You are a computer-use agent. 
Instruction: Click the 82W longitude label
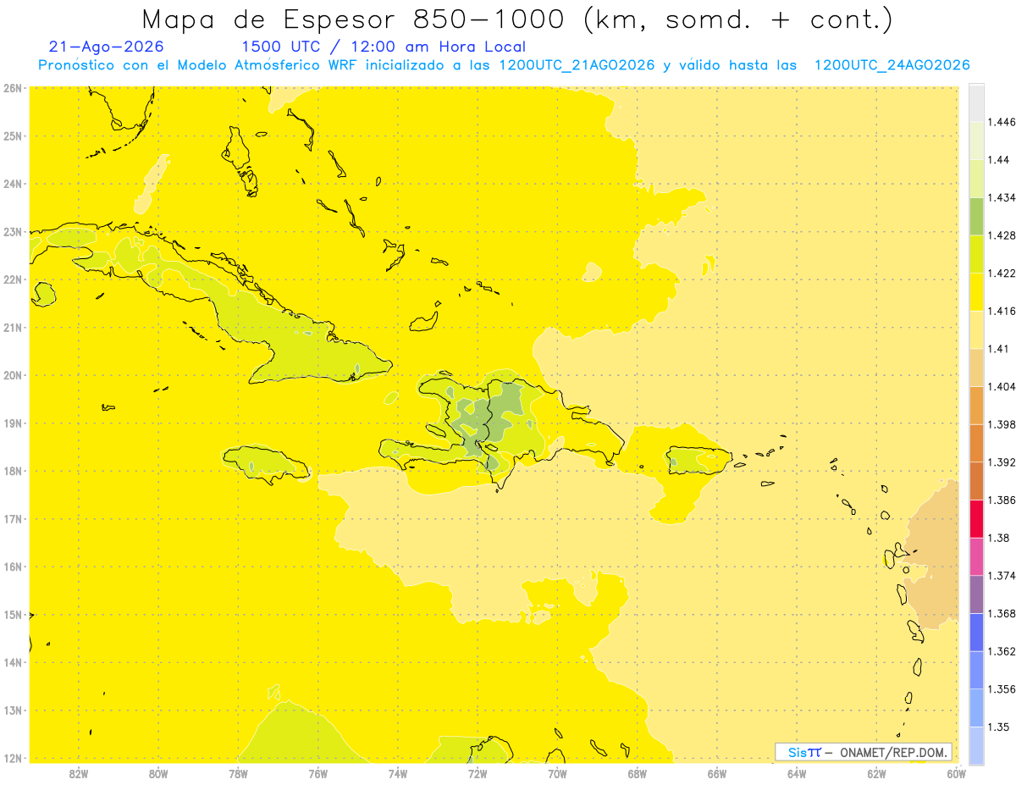78,773
